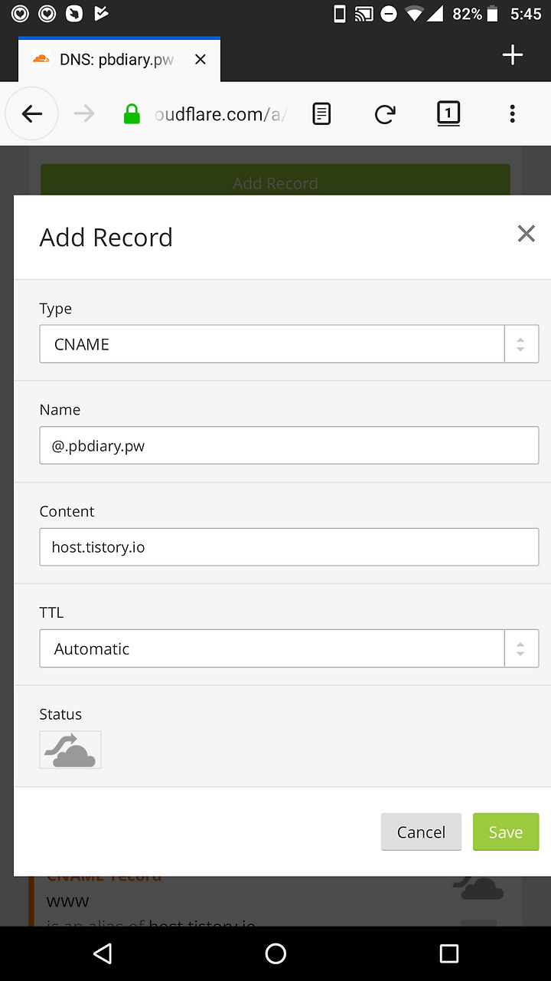Go back in the browser
Image resolution: width=551 pixels, height=981 pixels.
coord(32,114)
